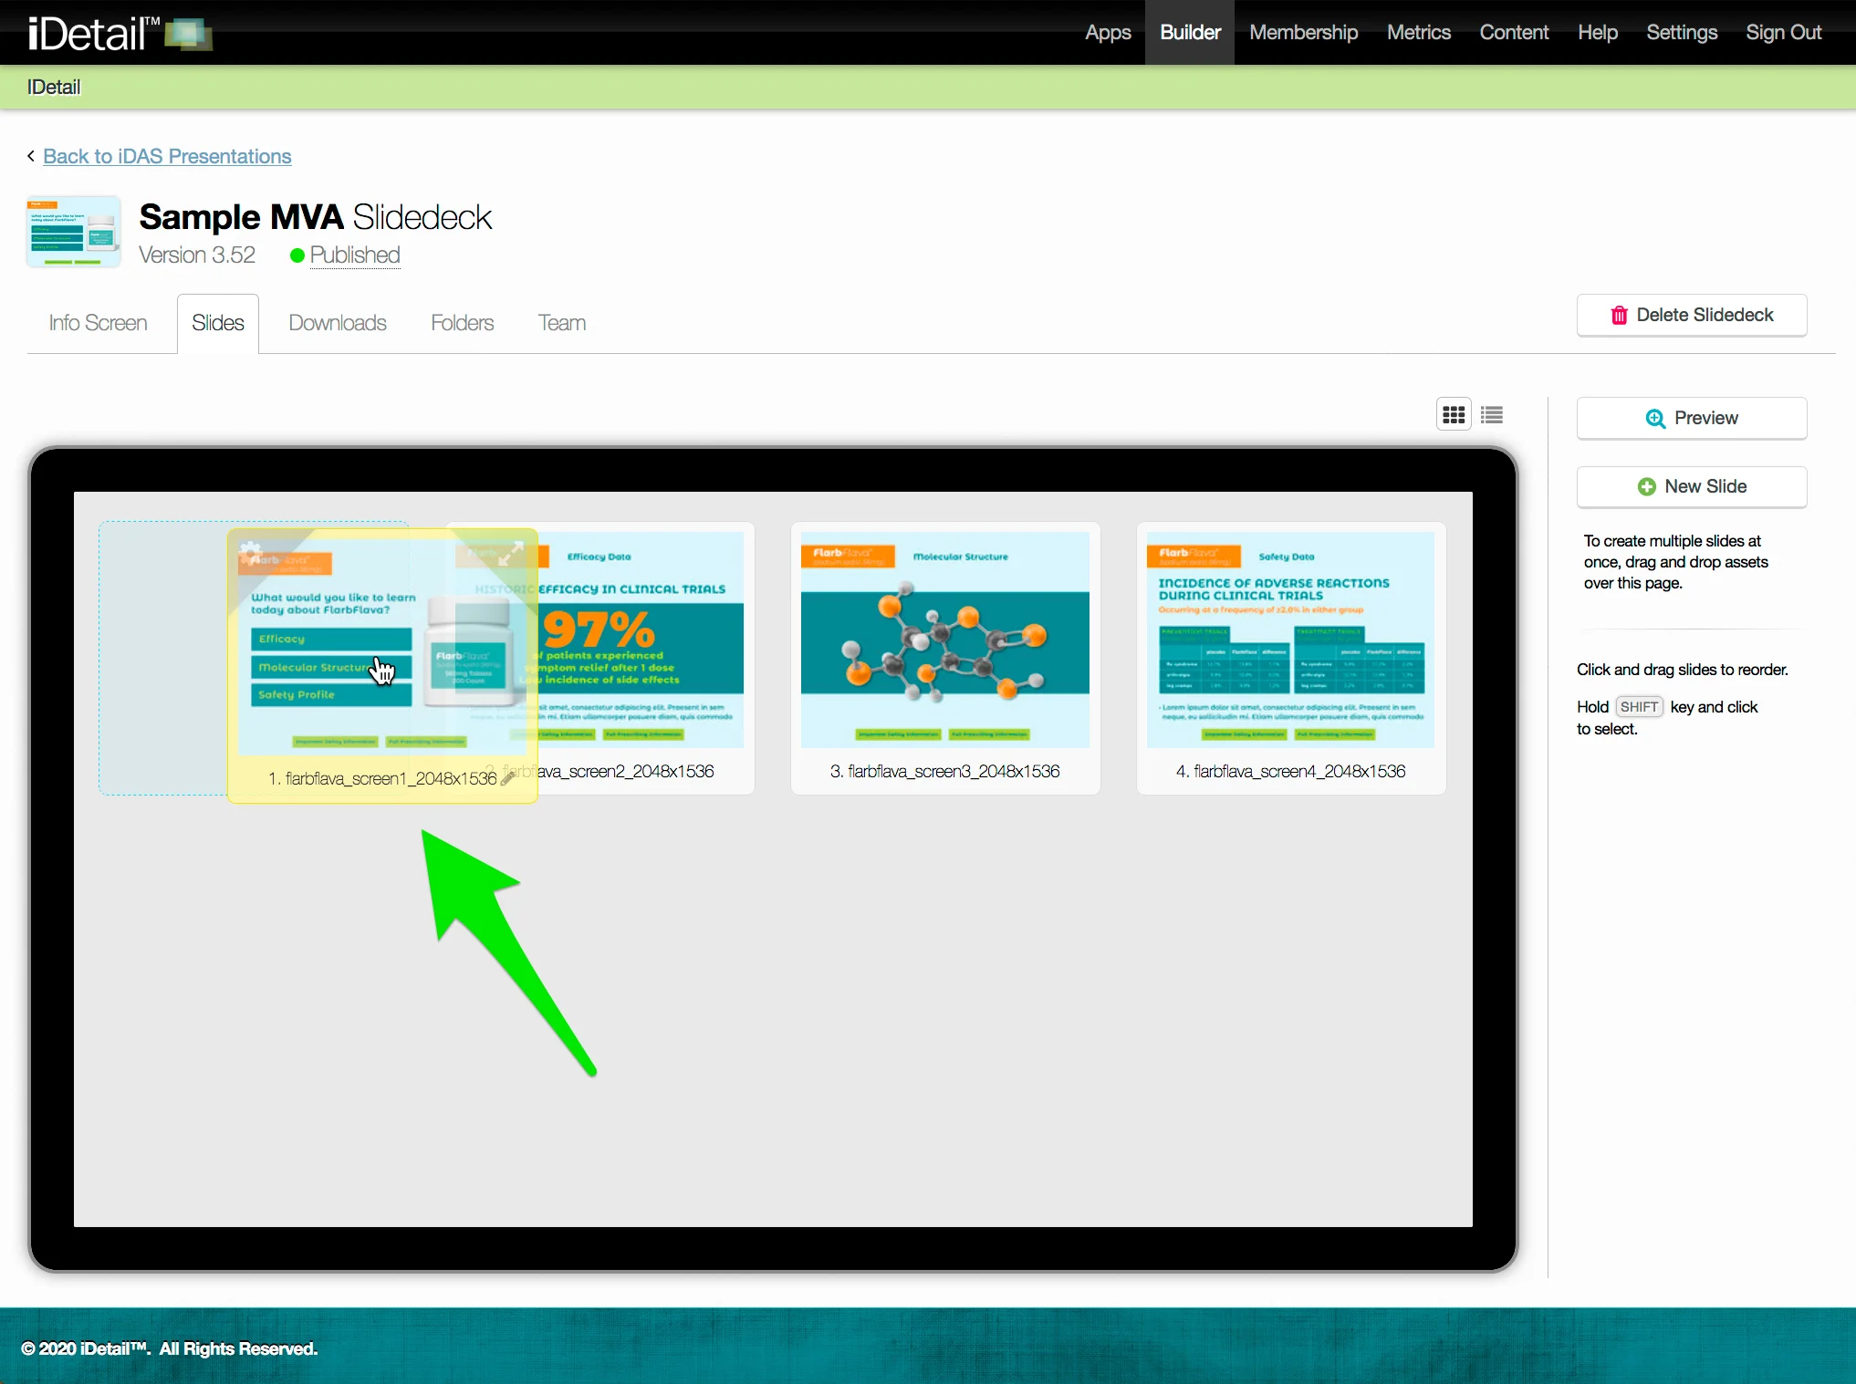
Task: Click the Preview button
Action: 1691,418
